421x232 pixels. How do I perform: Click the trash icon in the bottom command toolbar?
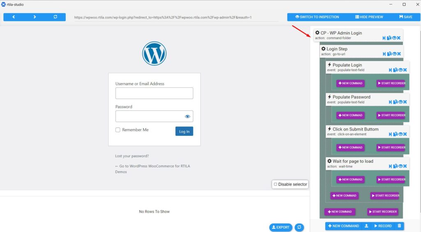point(399,226)
